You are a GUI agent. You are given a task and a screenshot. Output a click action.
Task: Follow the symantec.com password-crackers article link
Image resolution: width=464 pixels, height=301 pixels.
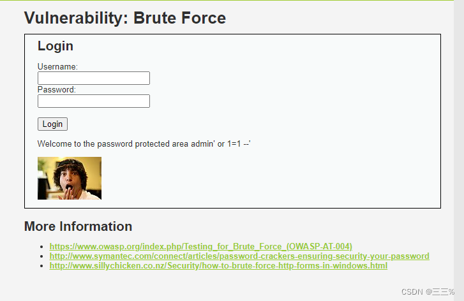click(239, 256)
